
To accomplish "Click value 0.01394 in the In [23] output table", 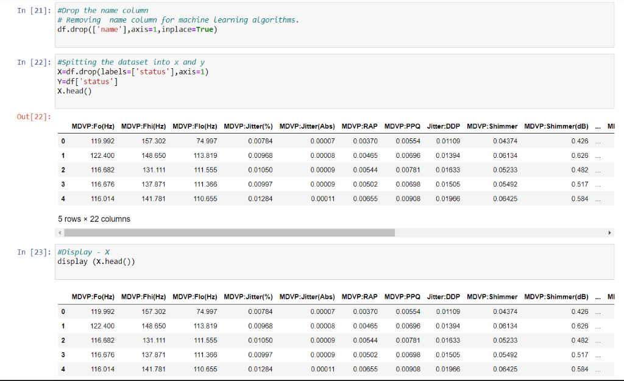I will coord(448,326).
